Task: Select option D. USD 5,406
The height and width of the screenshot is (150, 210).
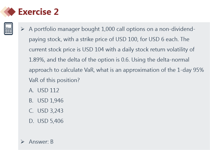Action: point(46,121)
